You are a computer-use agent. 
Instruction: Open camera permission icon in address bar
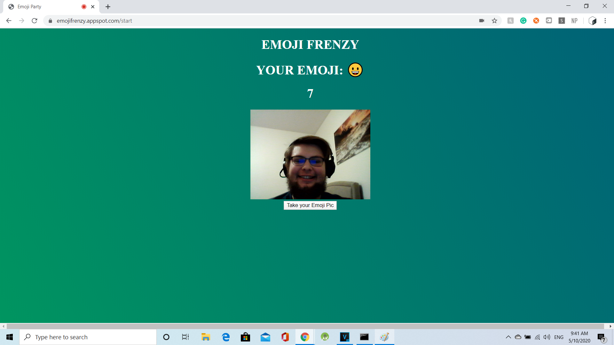tap(482, 21)
